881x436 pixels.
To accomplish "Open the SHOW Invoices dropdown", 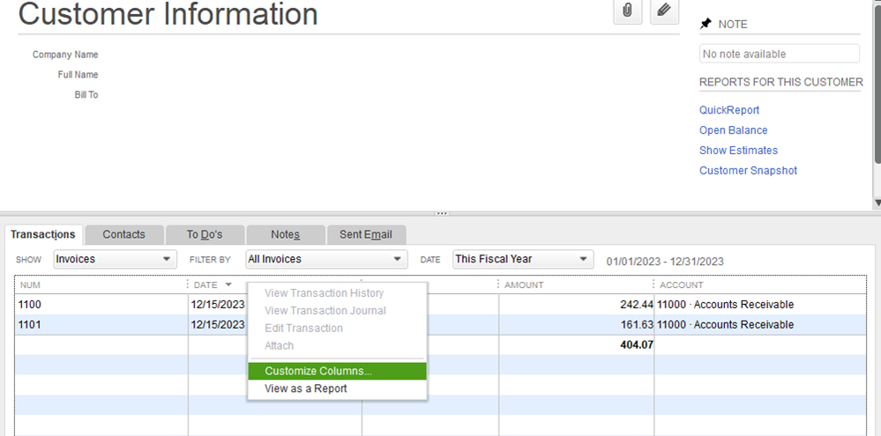I will click(x=116, y=259).
